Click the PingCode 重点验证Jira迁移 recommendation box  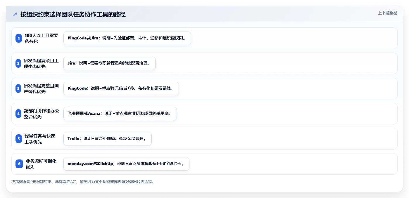[x=121, y=88]
